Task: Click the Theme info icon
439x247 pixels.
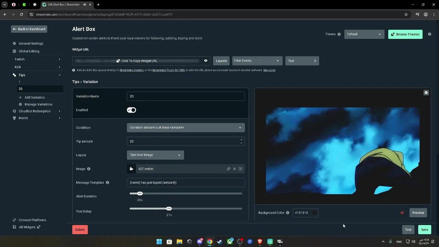Action: click(x=339, y=34)
